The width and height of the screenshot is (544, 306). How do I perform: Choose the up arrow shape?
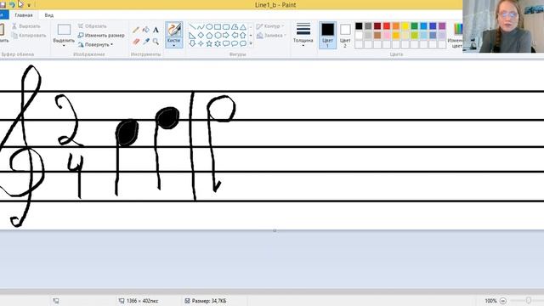(243, 36)
